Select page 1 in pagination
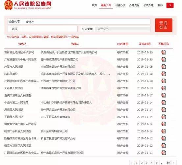Screen dimensions: 182x165 137,163
